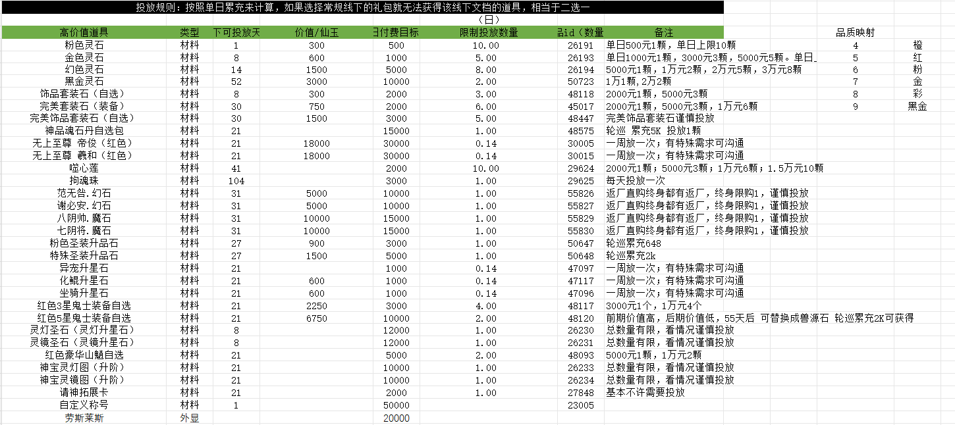The image size is (955, 425).
Task: Select the 限制投放数量 header cell
Action: [x=488, y=32]
